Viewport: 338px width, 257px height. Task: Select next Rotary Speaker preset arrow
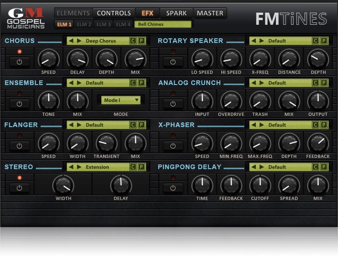point(262,41)
